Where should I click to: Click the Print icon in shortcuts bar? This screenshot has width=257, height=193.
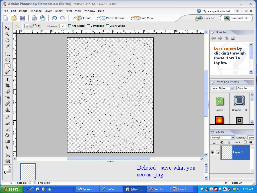tap(34, 18)
